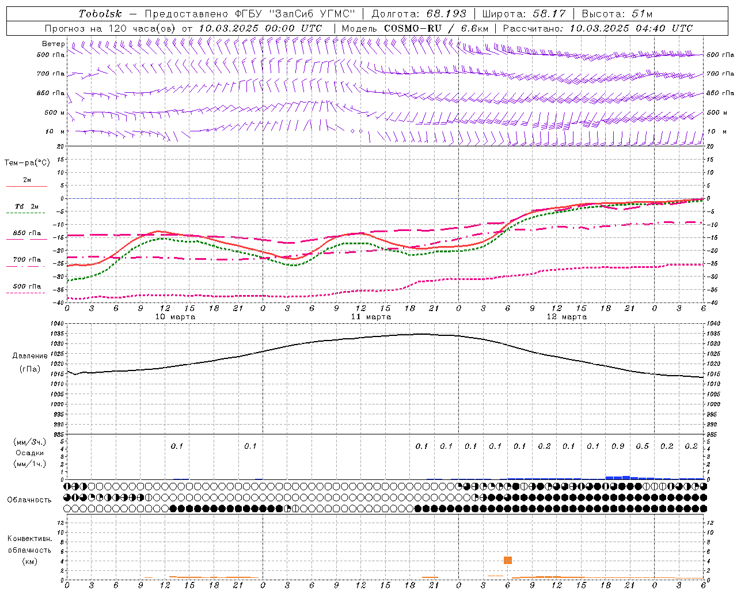Screen dimensions: 737x590
Task: Click the (км) convective cloud unit label
Action: coord(29,561)
